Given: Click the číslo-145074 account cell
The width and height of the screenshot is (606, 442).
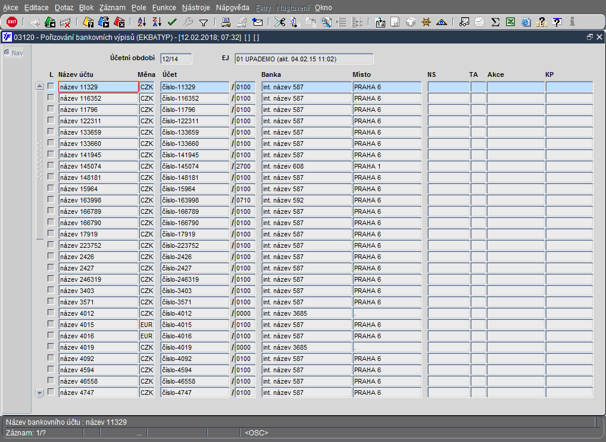Looking at the screenshot, I should 195,166.
